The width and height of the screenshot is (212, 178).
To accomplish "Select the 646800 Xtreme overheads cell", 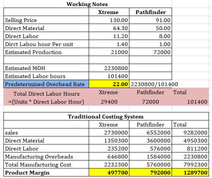I will 109,157.
